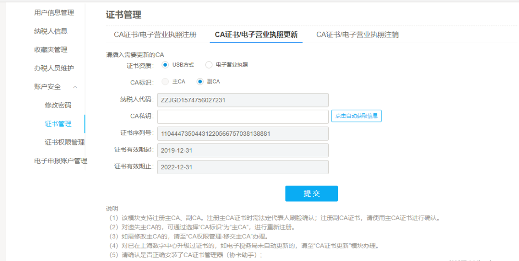Collapse the 账户安全 section chevron
Viewport: 519px width, 261px height.
[75, 87]
